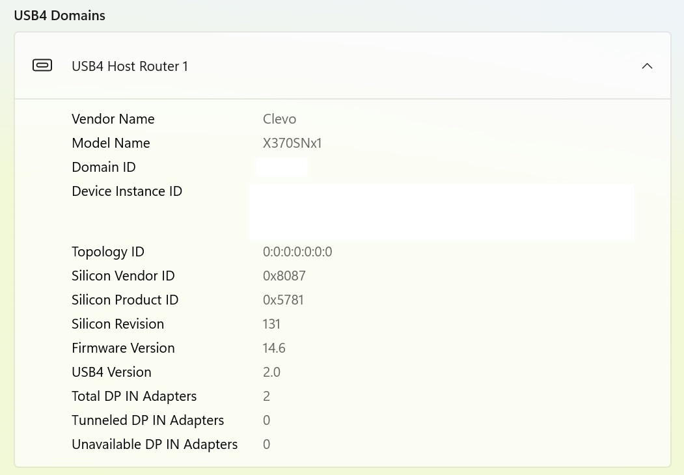This screenshot has width=684, height=475.
Task: Select the topology value 0:0:0:0:0:0:0
Action: pyautogui.click(x=297, y=252)
